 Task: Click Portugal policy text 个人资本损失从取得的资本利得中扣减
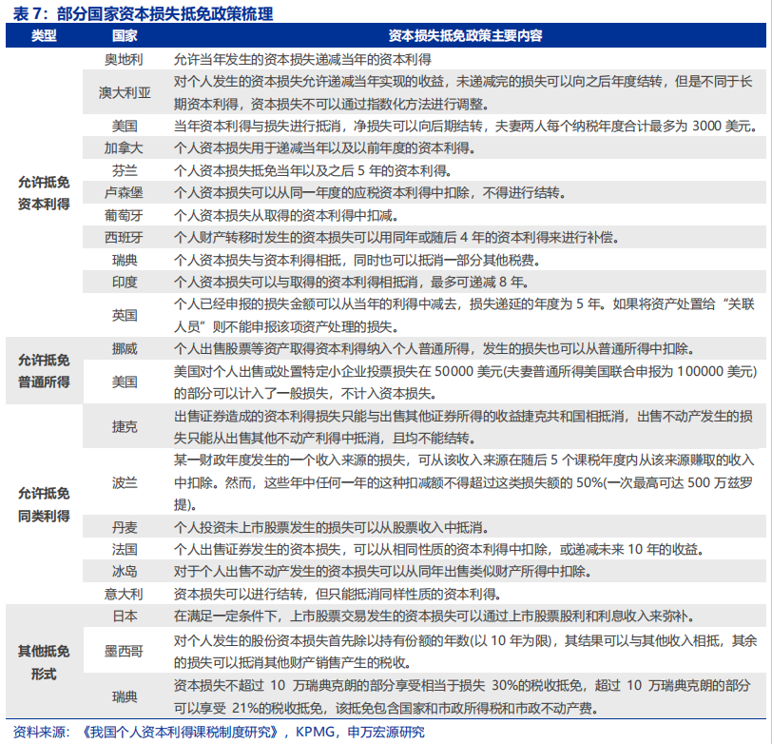286,215
